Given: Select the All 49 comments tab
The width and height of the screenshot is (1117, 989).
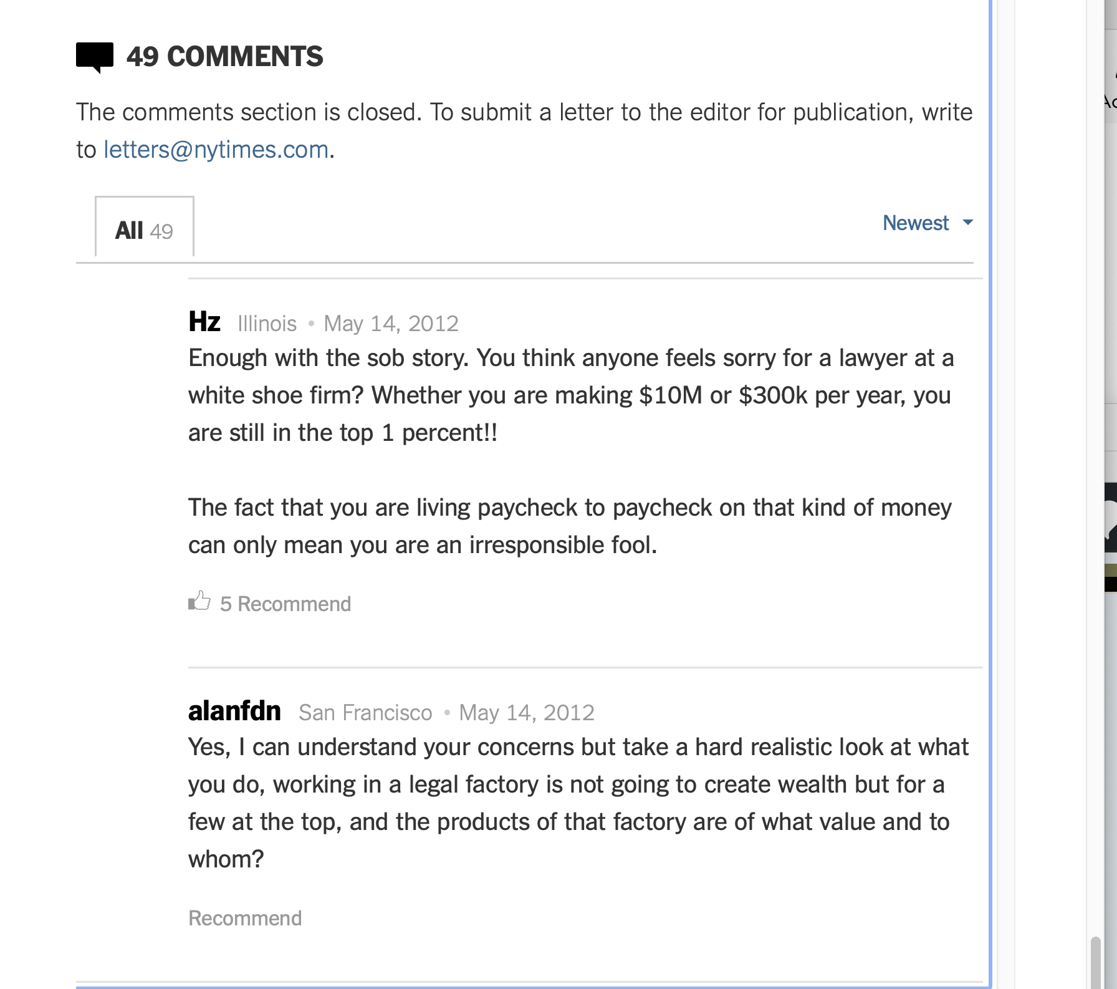Looking at the screenshot, I should pyautogui.click(x=144, y=229).
